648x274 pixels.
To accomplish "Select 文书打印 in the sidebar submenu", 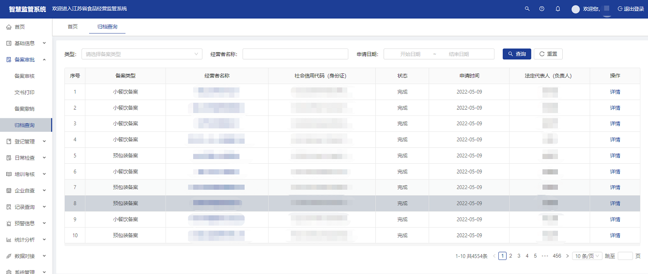I will point(24,92).
